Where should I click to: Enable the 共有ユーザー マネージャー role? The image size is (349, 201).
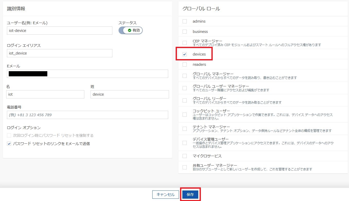coord(184,167)
